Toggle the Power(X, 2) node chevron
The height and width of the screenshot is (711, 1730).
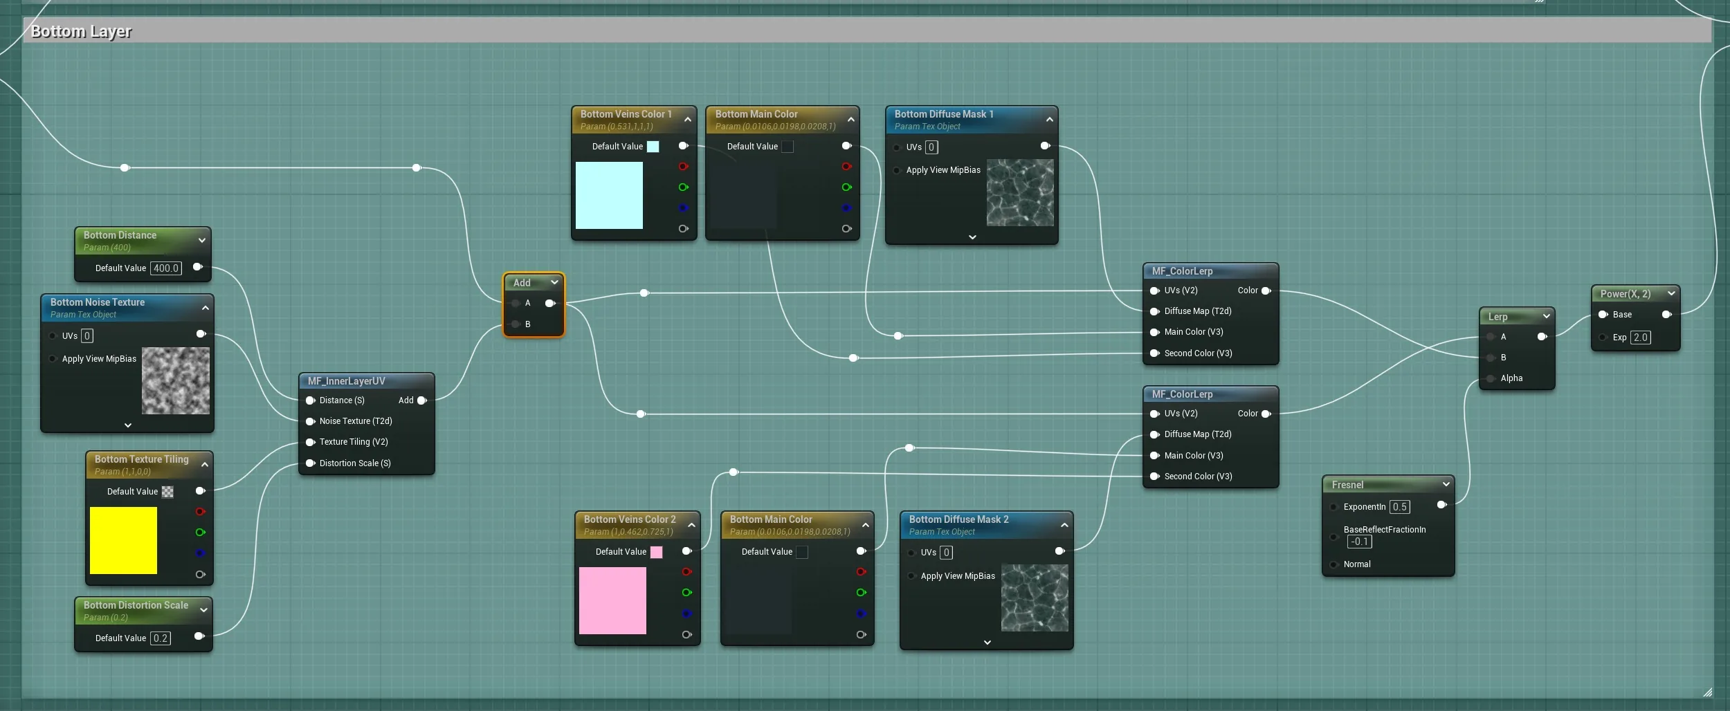coord(1672,293)
